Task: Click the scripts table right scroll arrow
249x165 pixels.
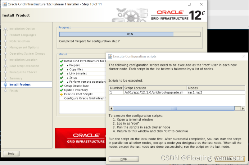Action: pyautogui.click(x=243, y=109)
